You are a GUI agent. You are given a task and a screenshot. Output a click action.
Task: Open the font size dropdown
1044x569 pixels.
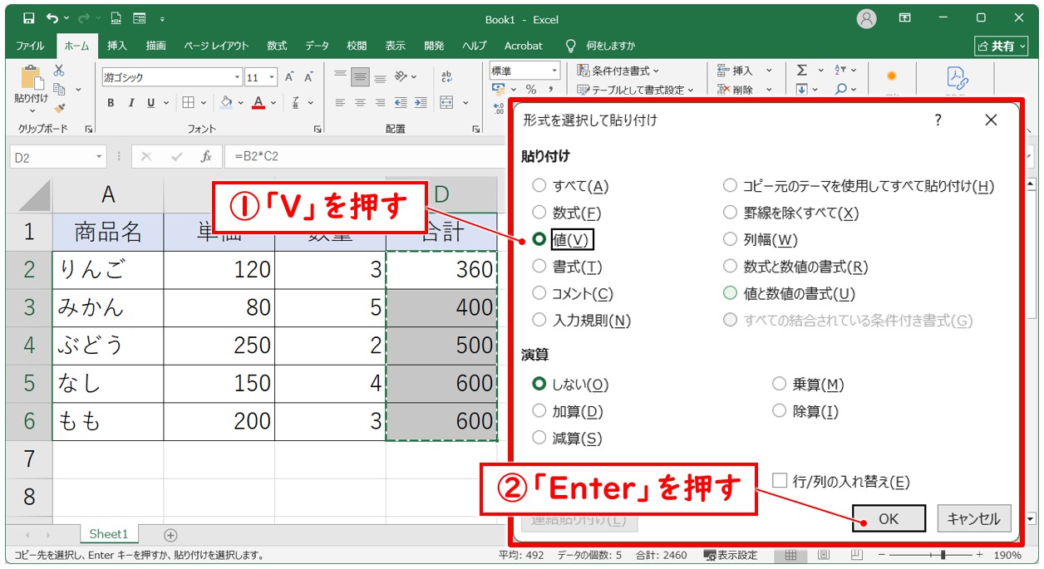[x=273, y=77]
